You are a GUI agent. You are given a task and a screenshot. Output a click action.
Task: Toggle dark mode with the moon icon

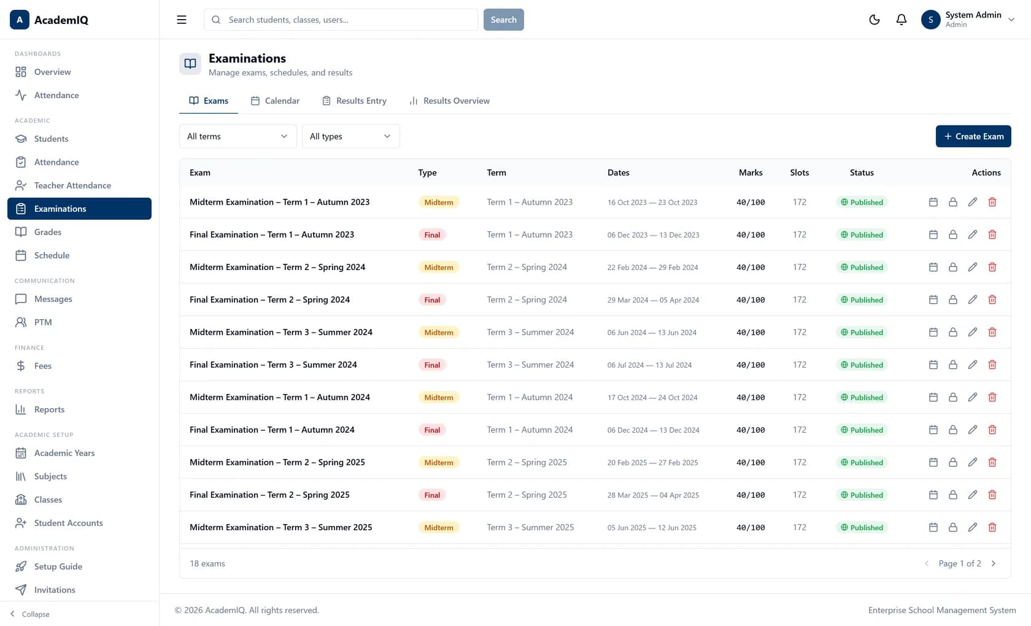point(875,20)
